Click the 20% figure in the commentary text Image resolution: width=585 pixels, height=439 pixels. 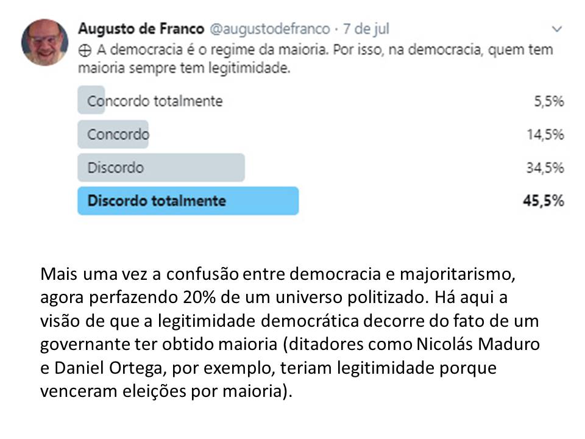point(199,298)
